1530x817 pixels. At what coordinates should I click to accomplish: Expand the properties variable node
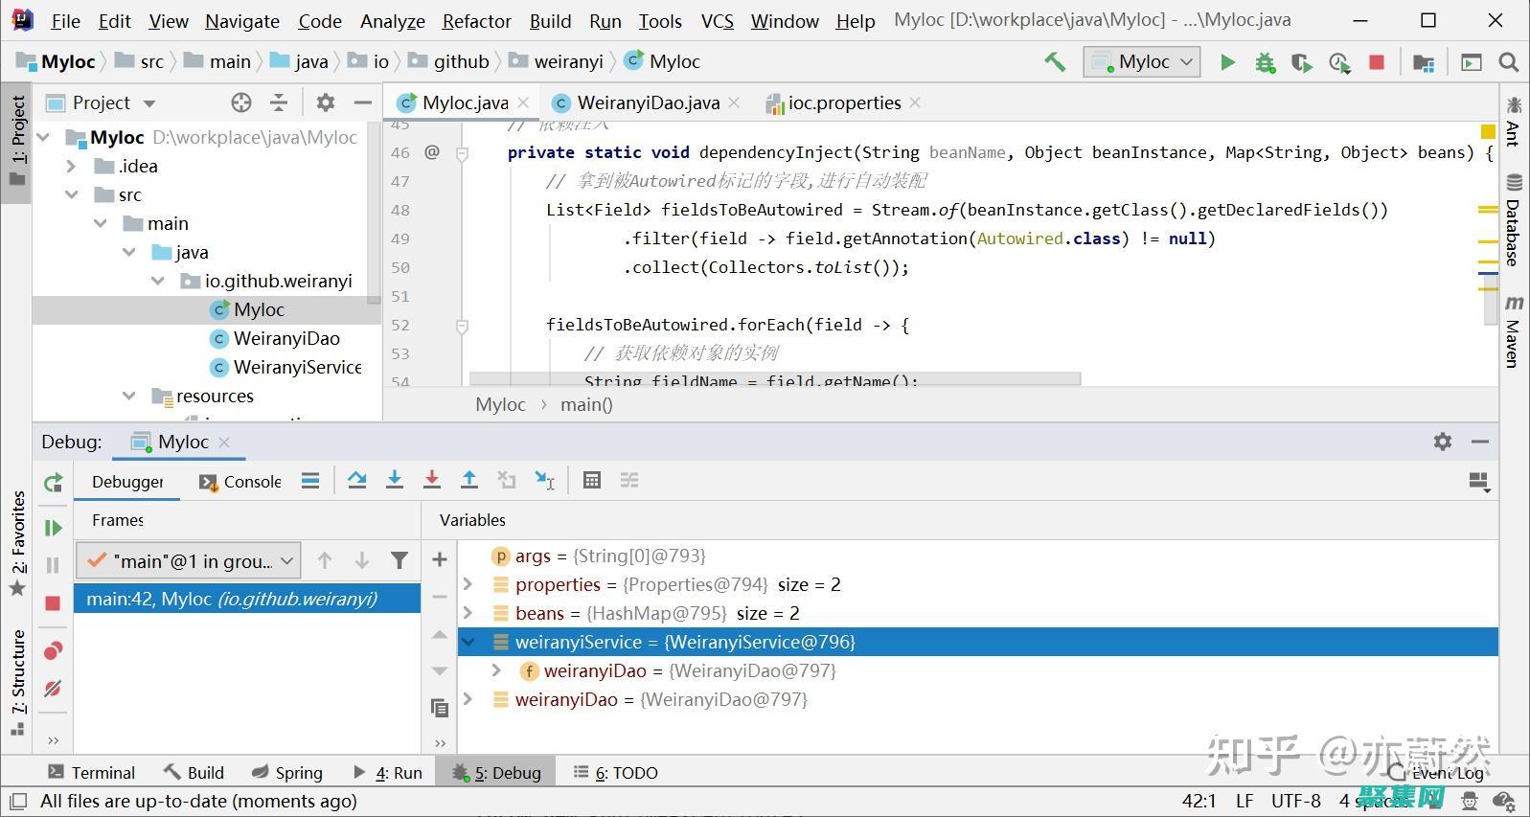tap(468, 584)
